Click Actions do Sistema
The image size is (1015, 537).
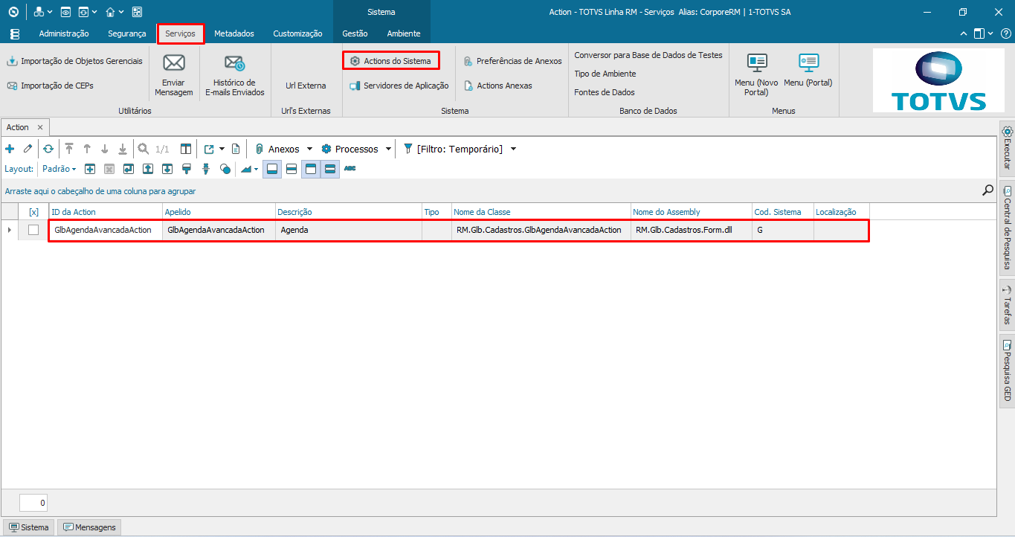pyautogui.click(x=390, y=61)
